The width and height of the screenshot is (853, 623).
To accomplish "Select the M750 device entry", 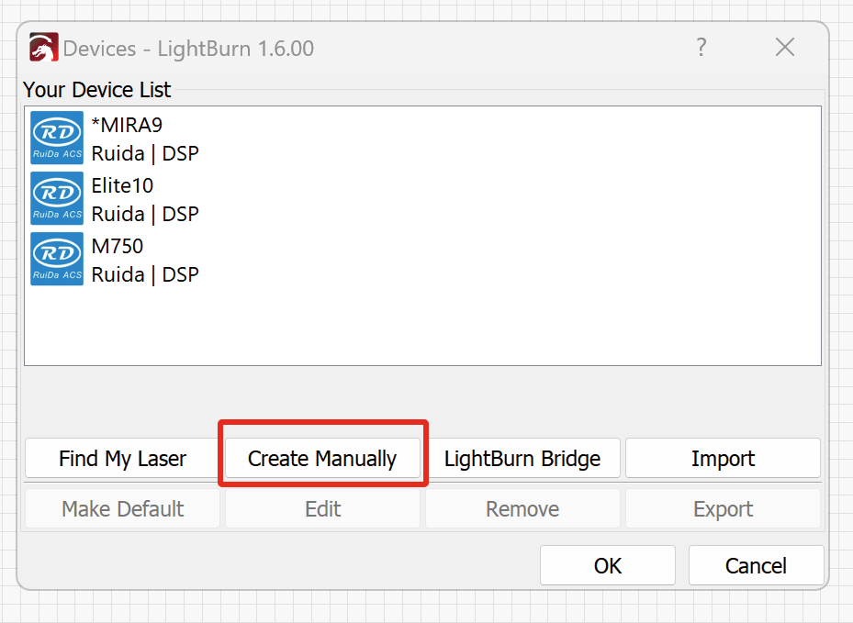I will pos(422,260).
